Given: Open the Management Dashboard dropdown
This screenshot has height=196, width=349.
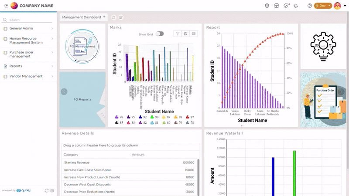Looking at the screenshot, I should [84, 17].
